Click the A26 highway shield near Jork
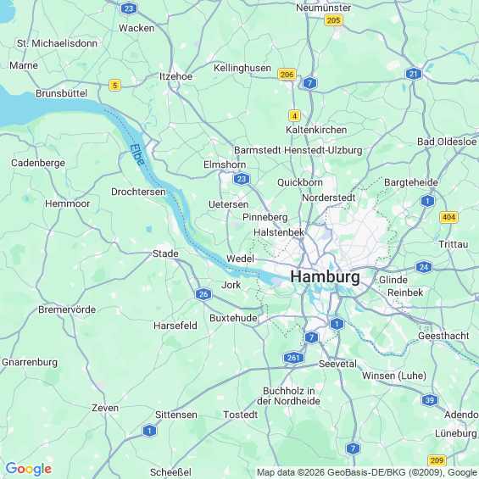Image resolution: width=479 pixels, height=479 pixels. [203, 294]
